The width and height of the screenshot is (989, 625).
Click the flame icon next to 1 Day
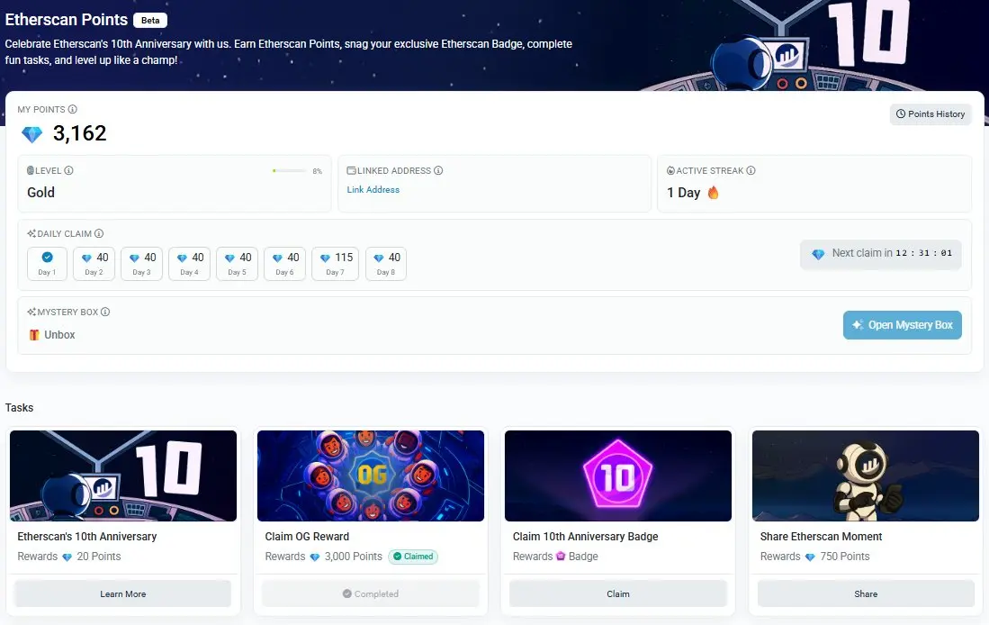713,193
